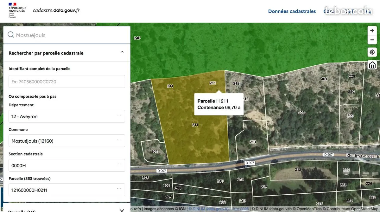The width and height of the screenshot is (380, 212).
Task: Select parcel 214 on the map
Action: (241, 179)
